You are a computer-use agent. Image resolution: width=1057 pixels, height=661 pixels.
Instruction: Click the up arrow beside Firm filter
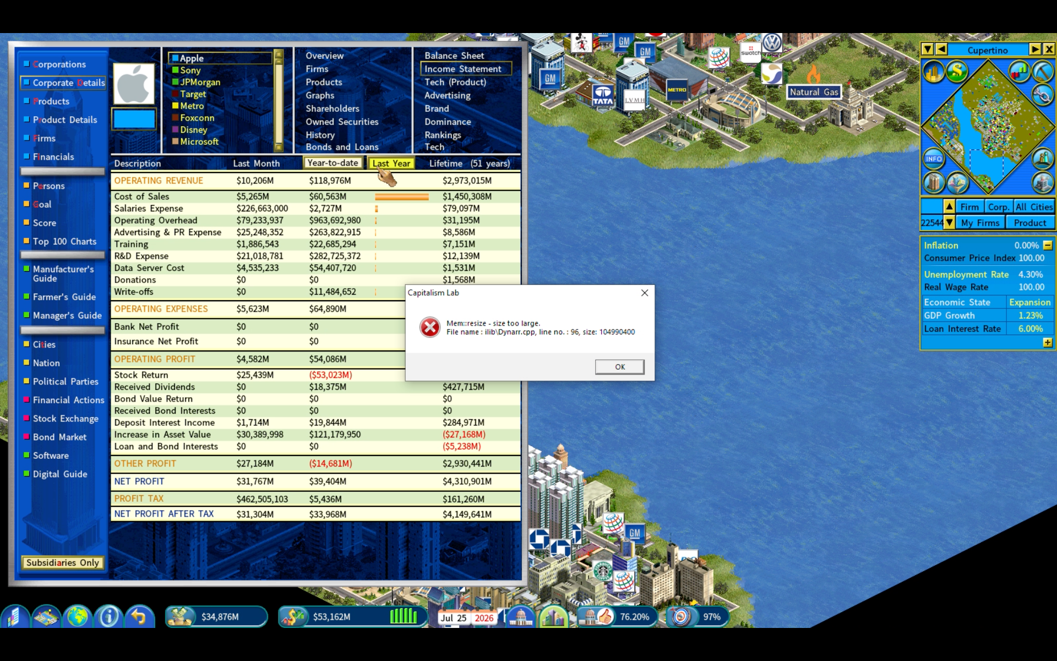click(949, 207)
